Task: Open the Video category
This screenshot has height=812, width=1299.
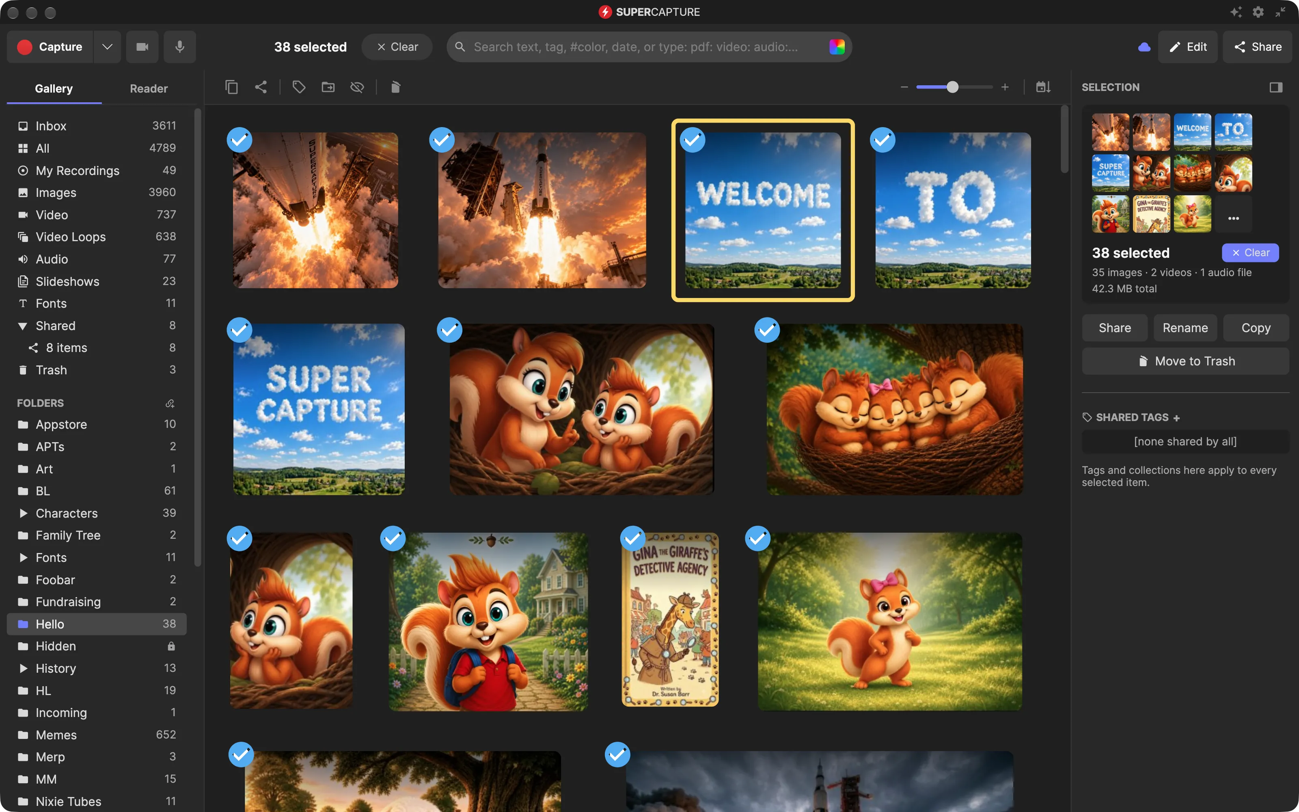Action: (97, 215)
